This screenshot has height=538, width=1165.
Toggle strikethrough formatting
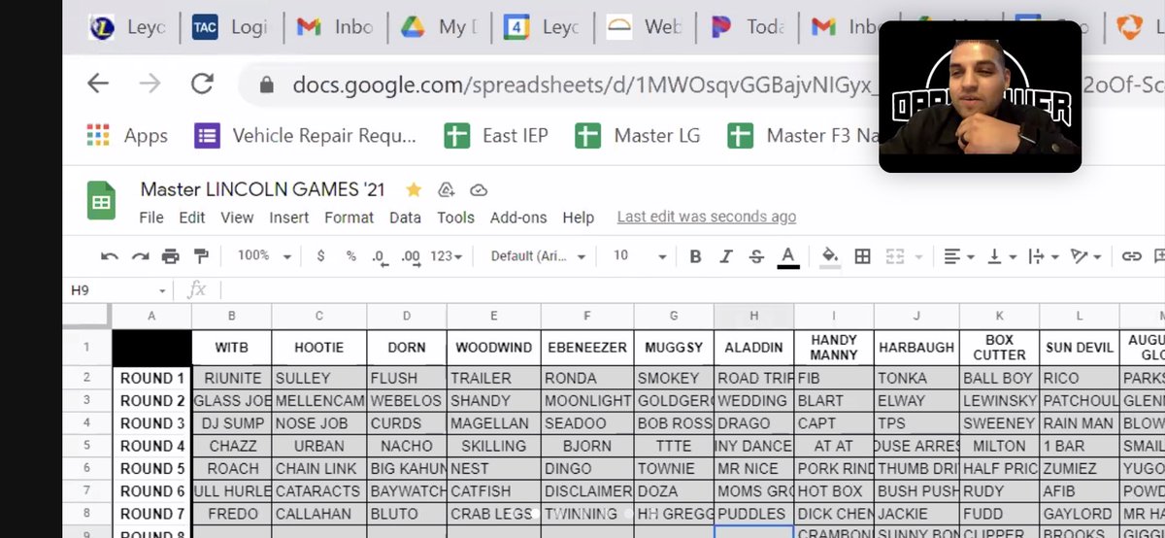(756, 256)
